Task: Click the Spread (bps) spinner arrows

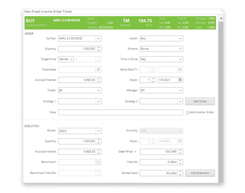Action: click(180, 173)
